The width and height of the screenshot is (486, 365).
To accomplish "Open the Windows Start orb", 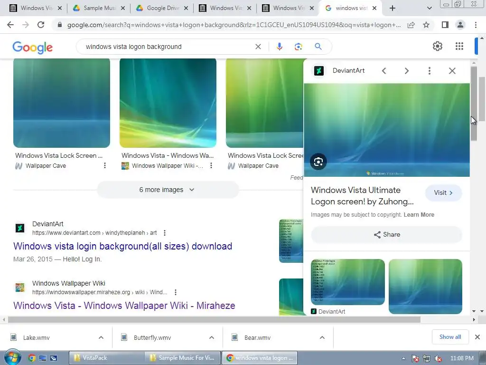I will 12,357.
